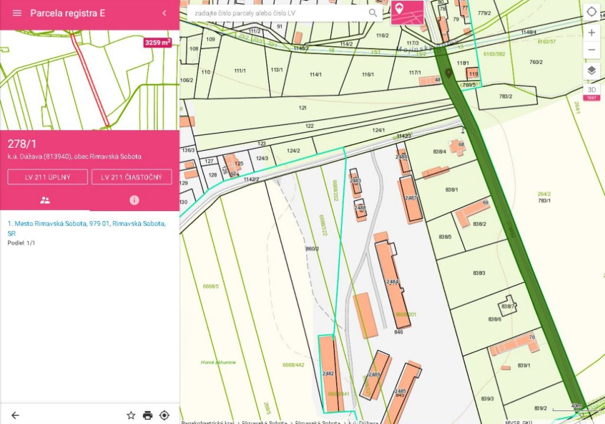Zoom out the map
The width and height of the screenshot is (605, 424).
591,51
